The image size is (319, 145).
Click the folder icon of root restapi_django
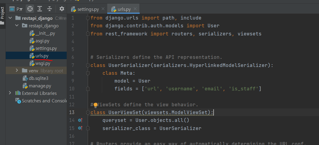tap(18, 18)
